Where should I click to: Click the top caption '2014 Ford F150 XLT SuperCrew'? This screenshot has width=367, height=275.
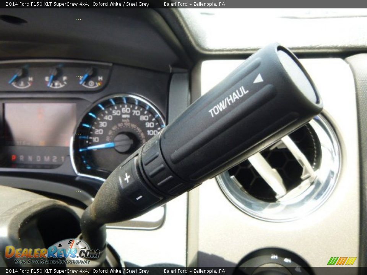[x=45, y=4]
